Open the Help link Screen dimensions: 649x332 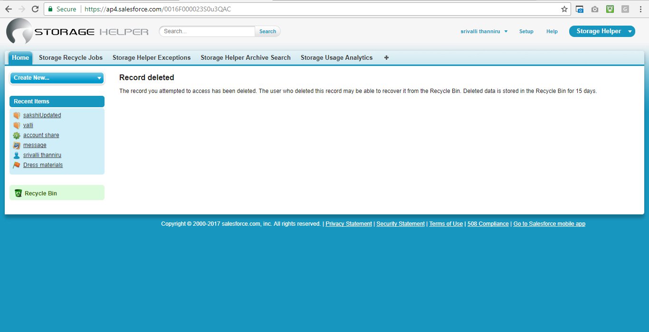coord(552,31)
